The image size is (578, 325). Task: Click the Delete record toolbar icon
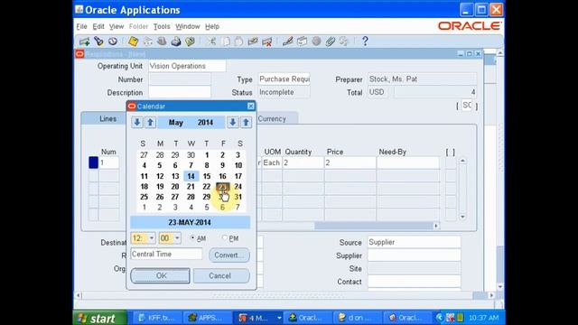click(x=267, y=42)
